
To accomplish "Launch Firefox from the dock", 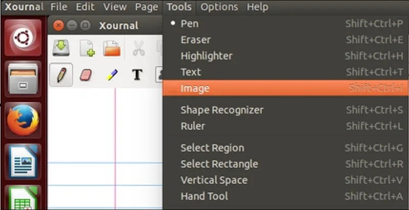I will coord(23,120).
